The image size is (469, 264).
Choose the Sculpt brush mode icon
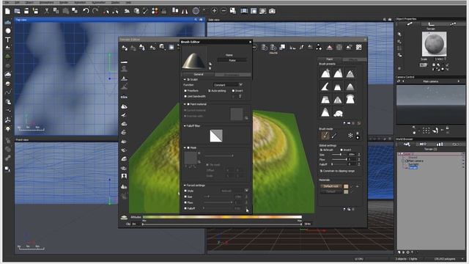[325, 136]
